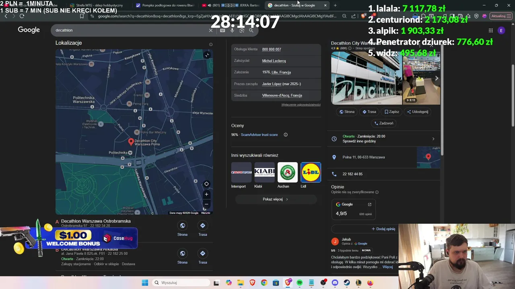Open Firefox from the taskbar

pos(370,283)
